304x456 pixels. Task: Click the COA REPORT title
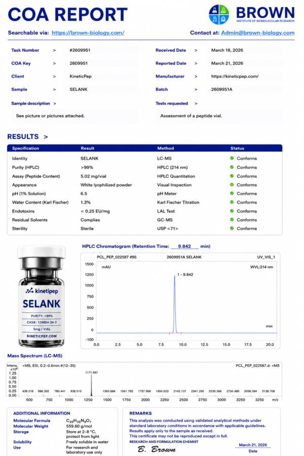tap(67, 15)
